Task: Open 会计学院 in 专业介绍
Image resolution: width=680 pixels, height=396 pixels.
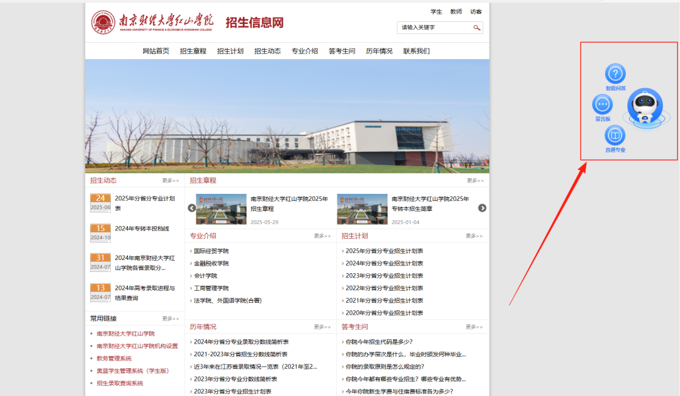Action: 205,276
